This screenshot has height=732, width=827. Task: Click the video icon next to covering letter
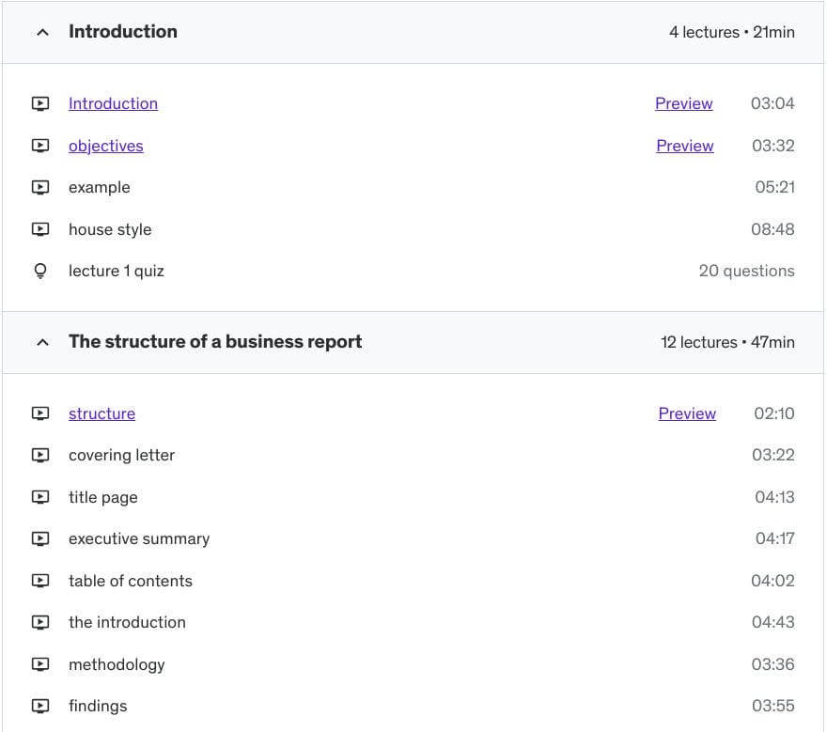coord(40,455)
